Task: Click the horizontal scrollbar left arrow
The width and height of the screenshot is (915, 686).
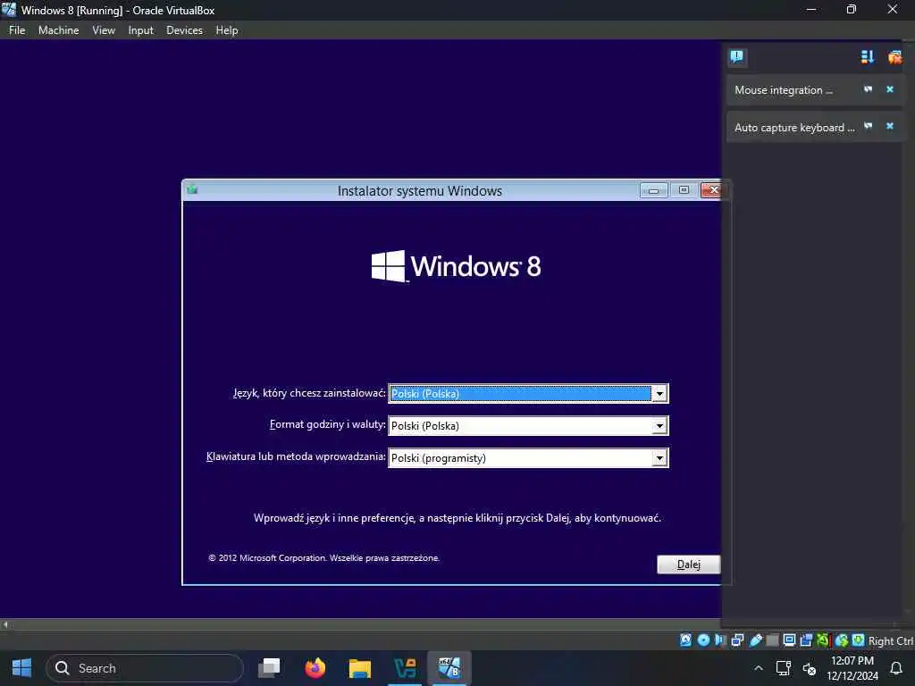Action: [x=5, y=624]
